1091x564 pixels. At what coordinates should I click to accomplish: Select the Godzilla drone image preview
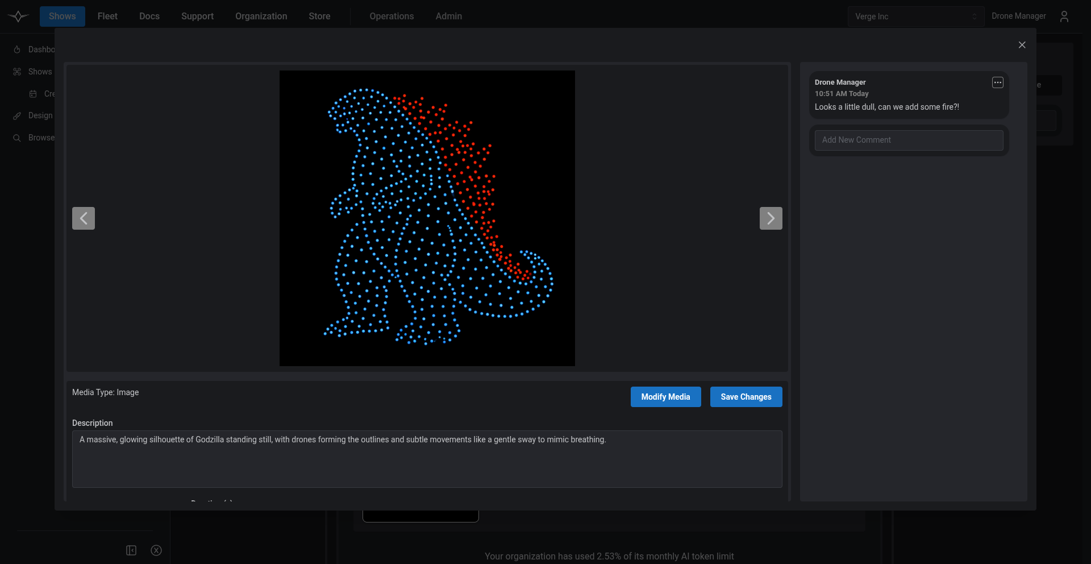427,218
